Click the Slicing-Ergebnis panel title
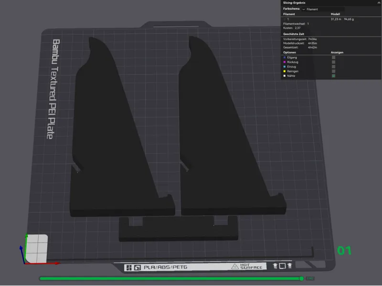The image size is (382, 286). pos(294,3)
